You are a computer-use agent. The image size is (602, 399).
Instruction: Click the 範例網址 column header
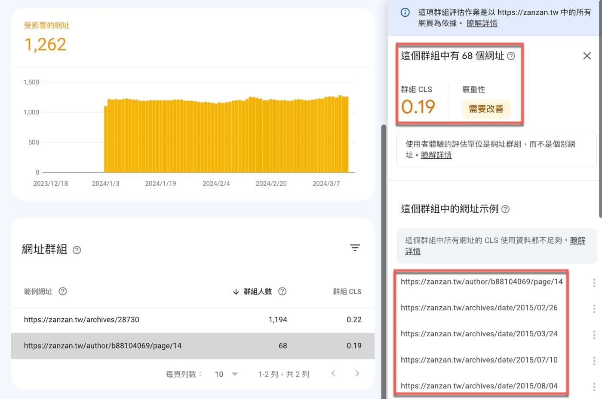pos(38,292)
